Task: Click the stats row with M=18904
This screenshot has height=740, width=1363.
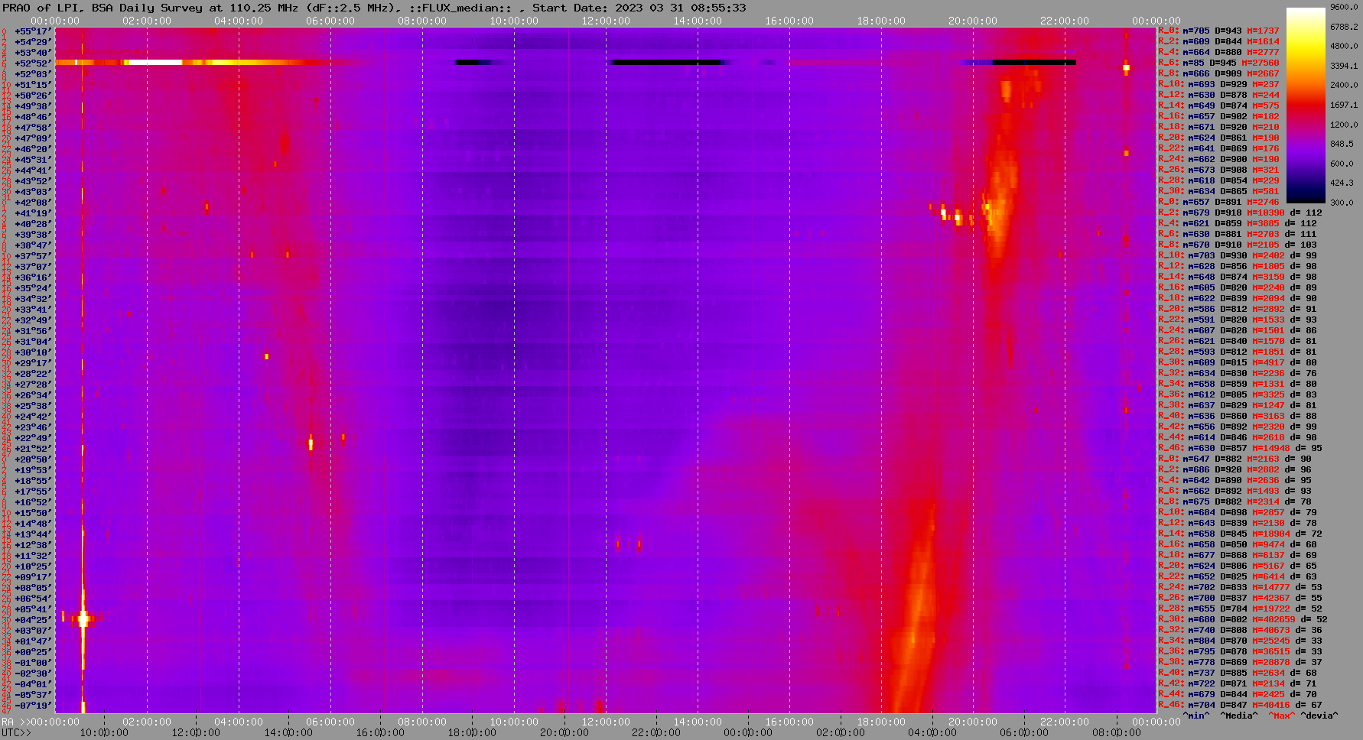Action: click(1240, 534)
